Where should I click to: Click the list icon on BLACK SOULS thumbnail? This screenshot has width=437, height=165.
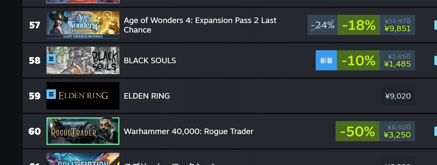[51, 59]
